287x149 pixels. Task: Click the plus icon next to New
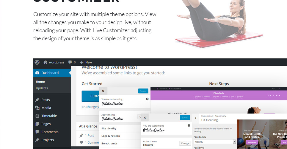[81, 62]
